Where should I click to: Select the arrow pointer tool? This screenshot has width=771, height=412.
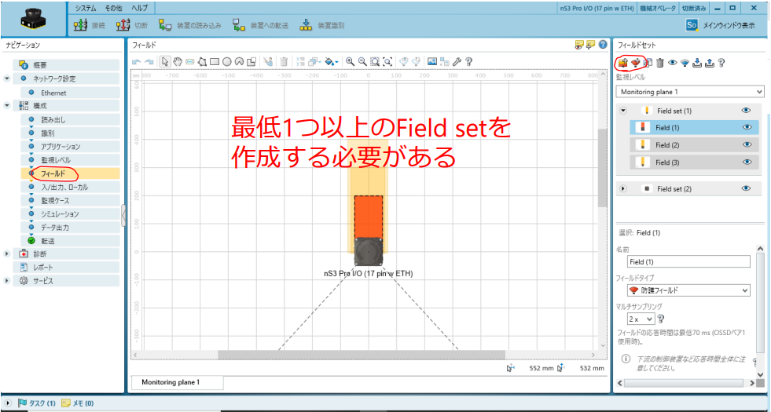165,62
